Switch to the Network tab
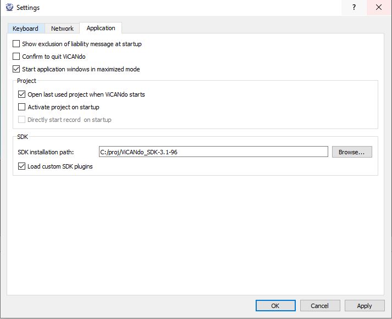 (x=62, y=29)
